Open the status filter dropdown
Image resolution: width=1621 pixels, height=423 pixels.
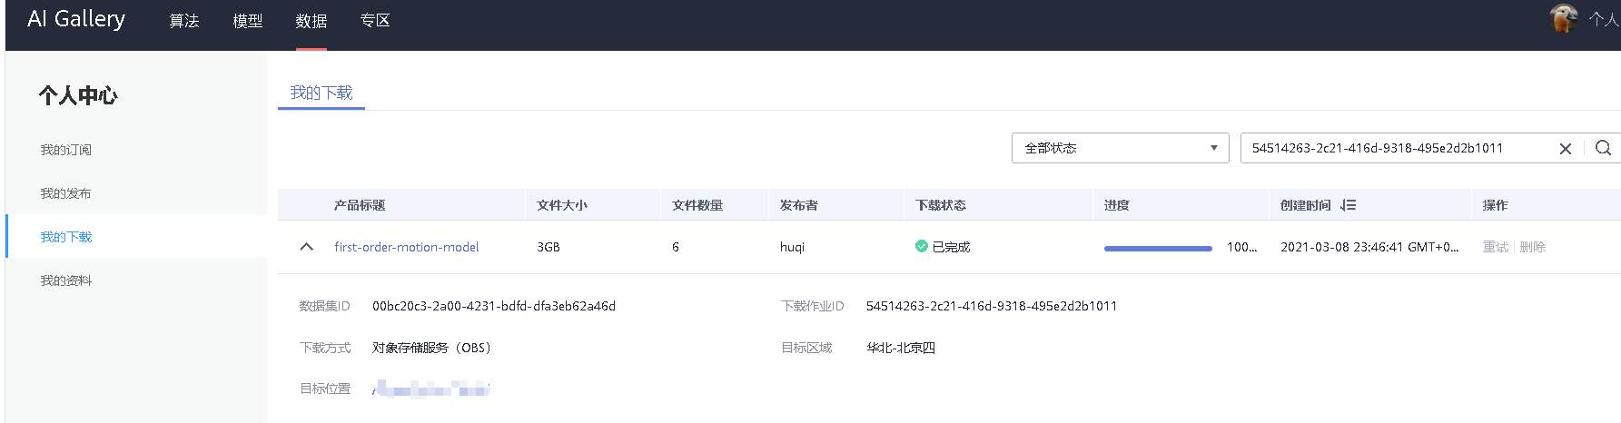(x=1120, y=148)
